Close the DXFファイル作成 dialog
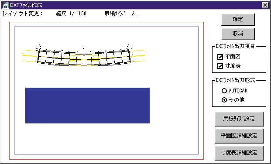The height and width of the screenshot is (164, 271). [265, 5]
